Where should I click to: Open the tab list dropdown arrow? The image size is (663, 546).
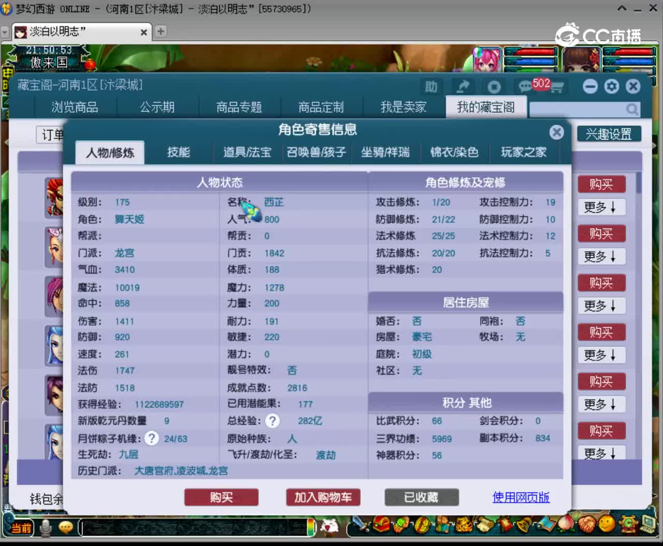coord(5,32)
